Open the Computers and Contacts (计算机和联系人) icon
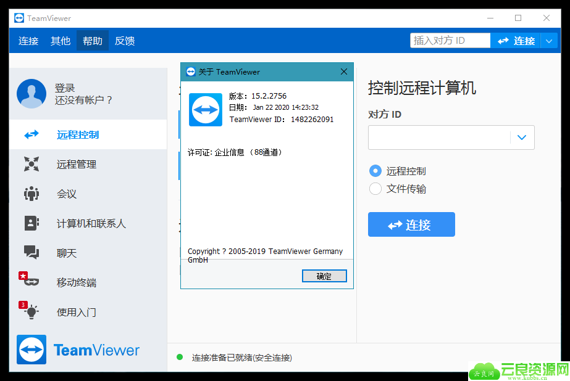The width and height of the screenshot is (570, 381). coord(31,223)
